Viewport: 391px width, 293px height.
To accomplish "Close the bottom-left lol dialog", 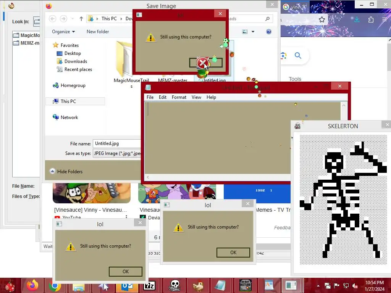I will [x=140, y=222].
